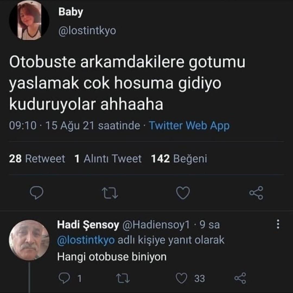Click the Hadi Şensoy display name
Viewport: 293px width, 293px height.
click(88, 225)
